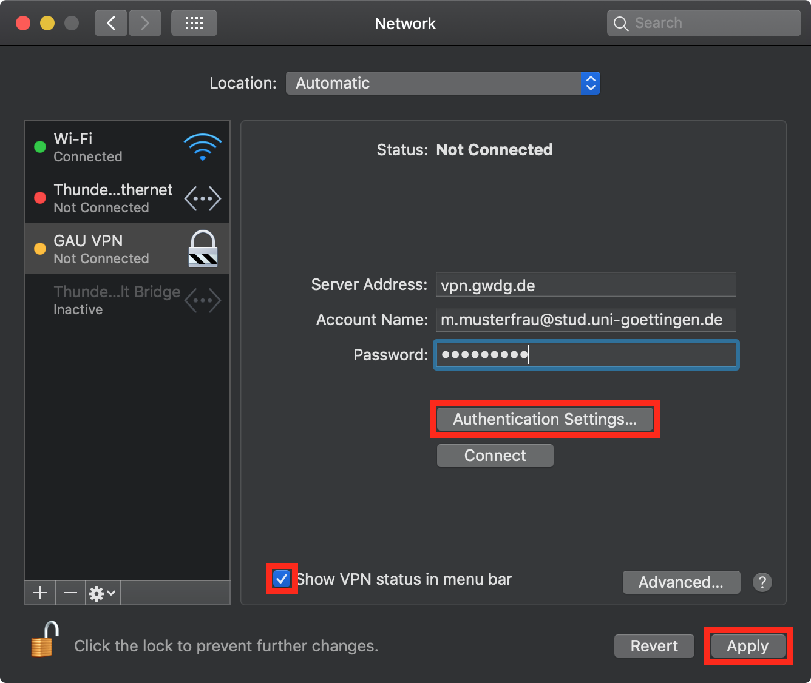Click the GAU VPN padlock icon
The image size is (811, 683).
coord(203,249)
